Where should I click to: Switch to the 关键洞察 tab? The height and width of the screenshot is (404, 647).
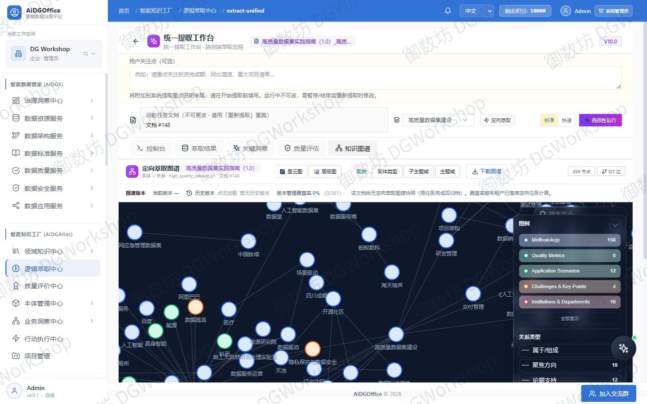pos(250,149)
